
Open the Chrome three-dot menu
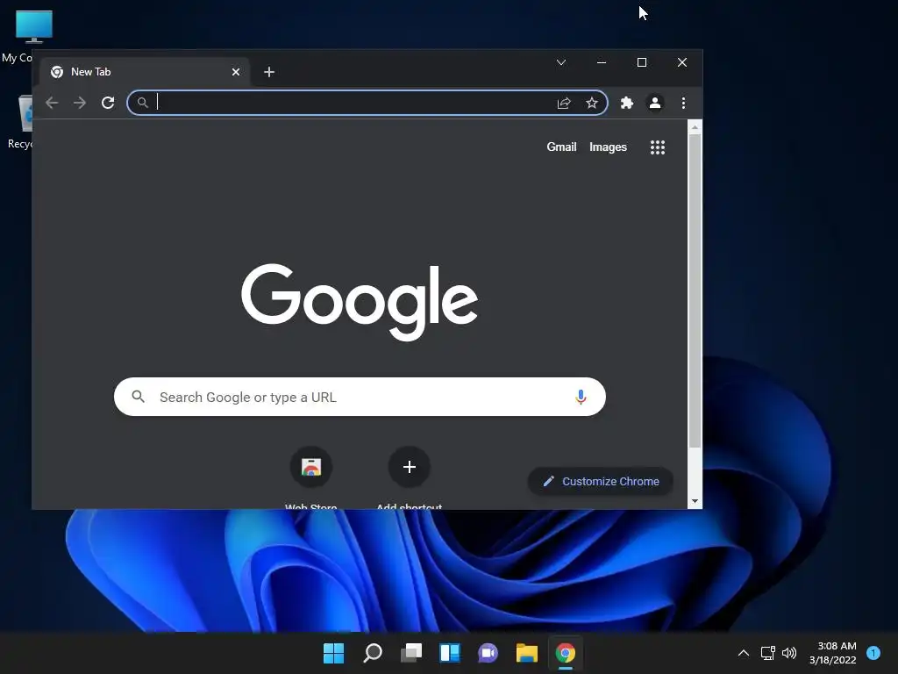click(683, 103)
